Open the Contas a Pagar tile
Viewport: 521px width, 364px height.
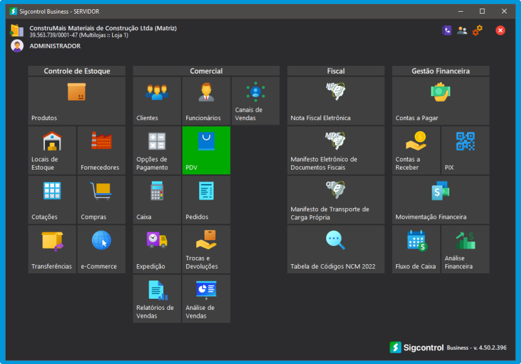(x=440, y=100)
